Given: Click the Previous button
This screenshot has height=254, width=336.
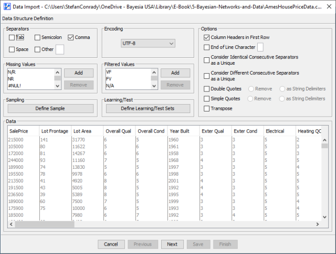Looking at the screenshot, I should click(x=143, y=245).
